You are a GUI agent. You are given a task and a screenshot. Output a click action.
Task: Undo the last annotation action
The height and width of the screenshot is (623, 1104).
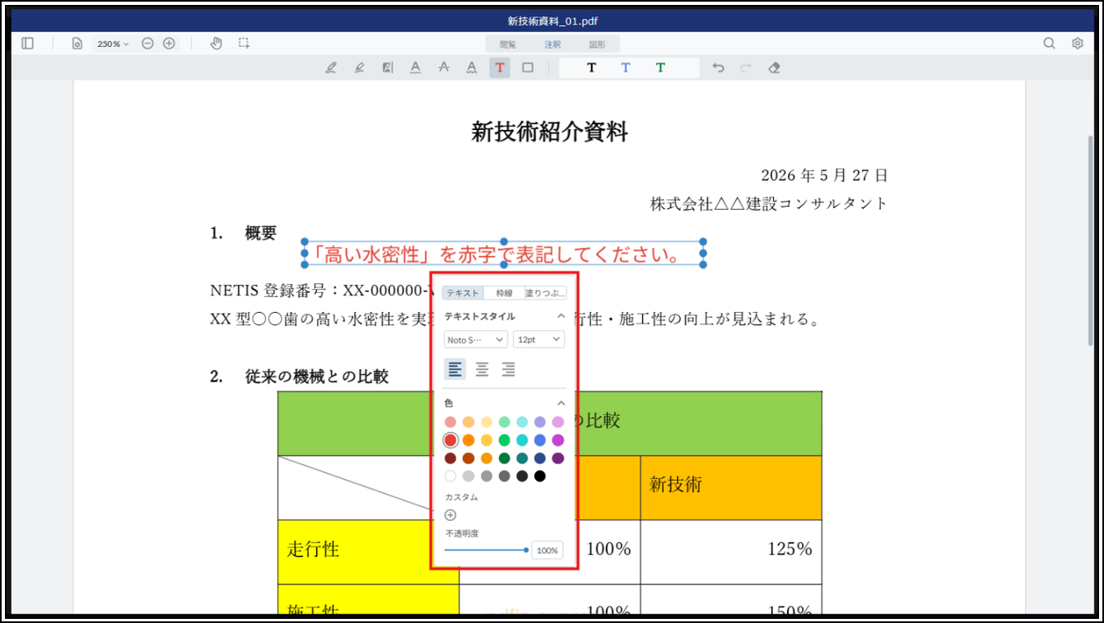click(718, 67)
